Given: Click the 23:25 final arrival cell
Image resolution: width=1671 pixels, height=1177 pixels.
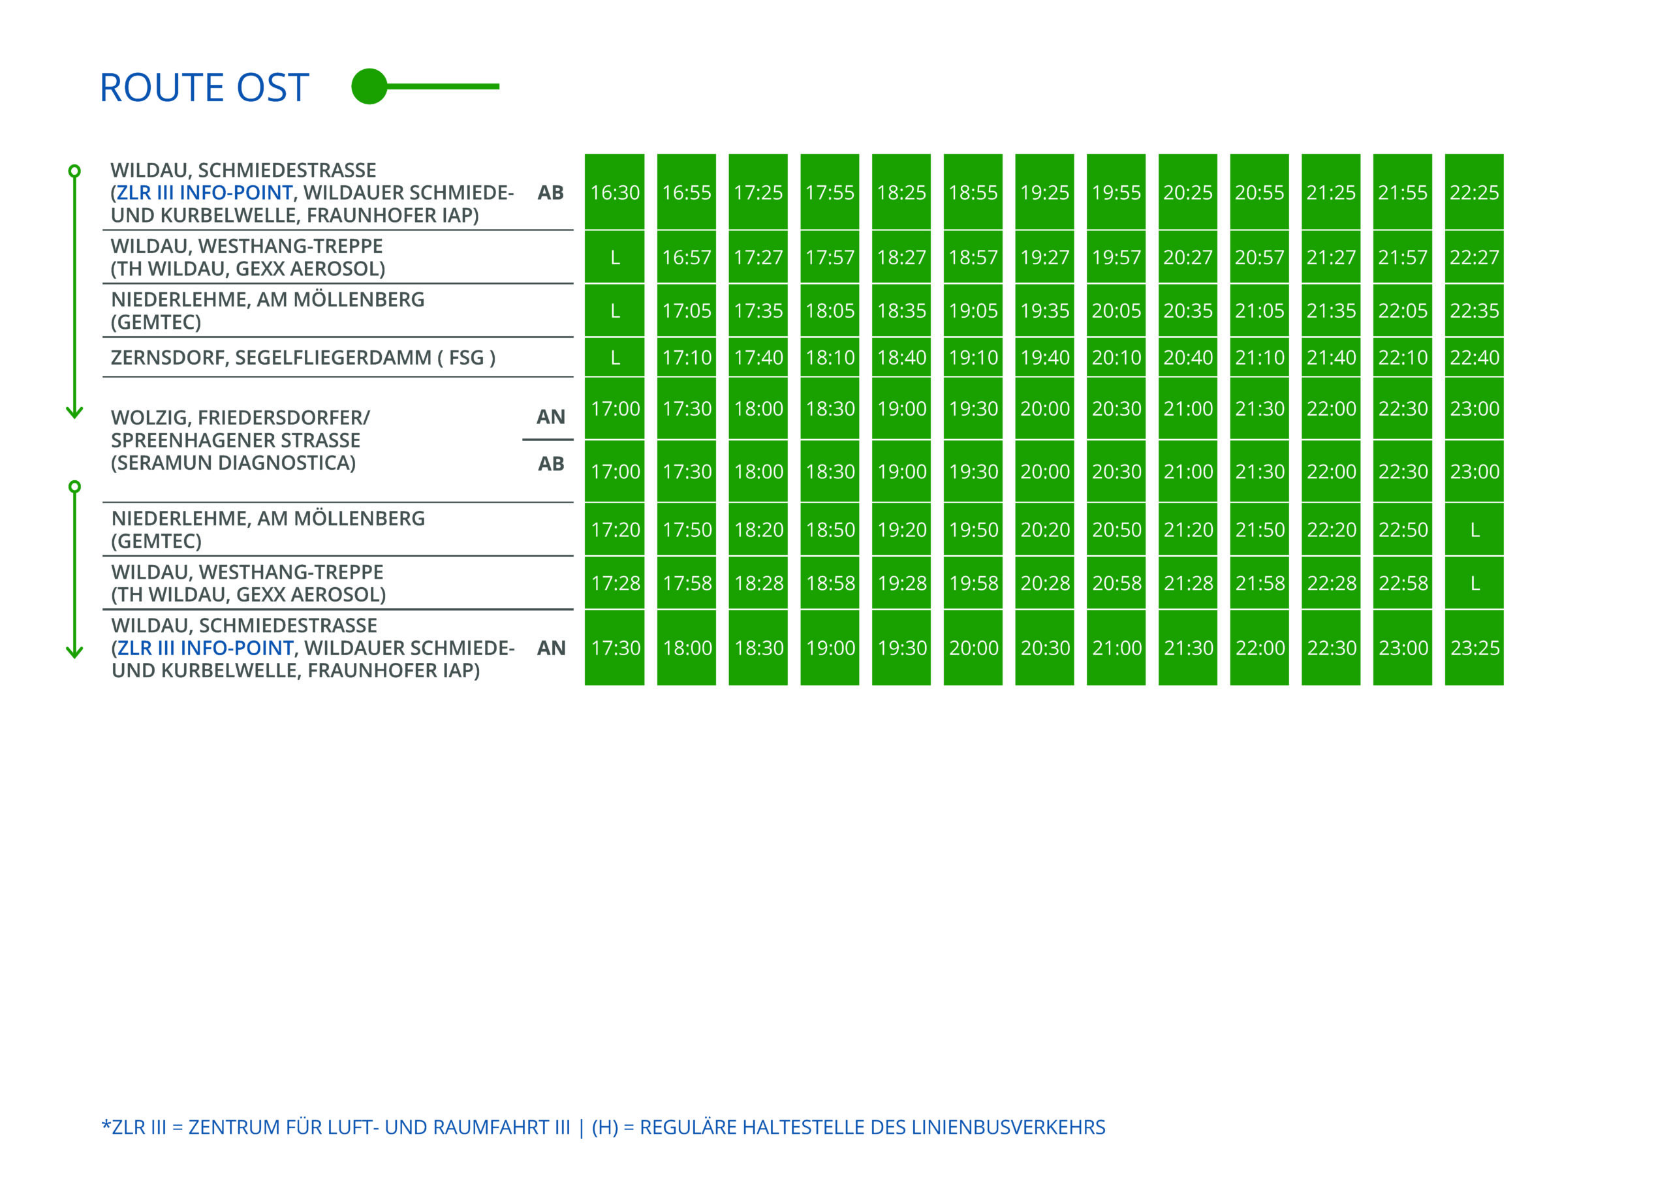Looking at the screenshot, I should point(1475,648).
